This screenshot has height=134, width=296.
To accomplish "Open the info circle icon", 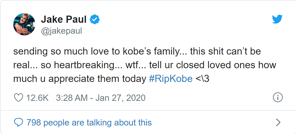I will click(x=278, y=98).
